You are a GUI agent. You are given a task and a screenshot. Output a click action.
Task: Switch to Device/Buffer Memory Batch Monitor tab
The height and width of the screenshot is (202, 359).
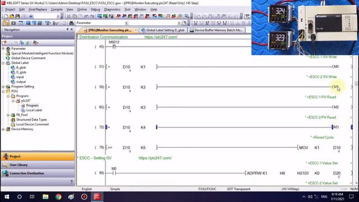[217, 30]
